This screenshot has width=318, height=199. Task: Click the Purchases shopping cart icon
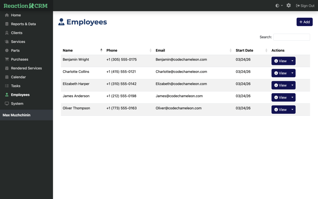point(7,59)
